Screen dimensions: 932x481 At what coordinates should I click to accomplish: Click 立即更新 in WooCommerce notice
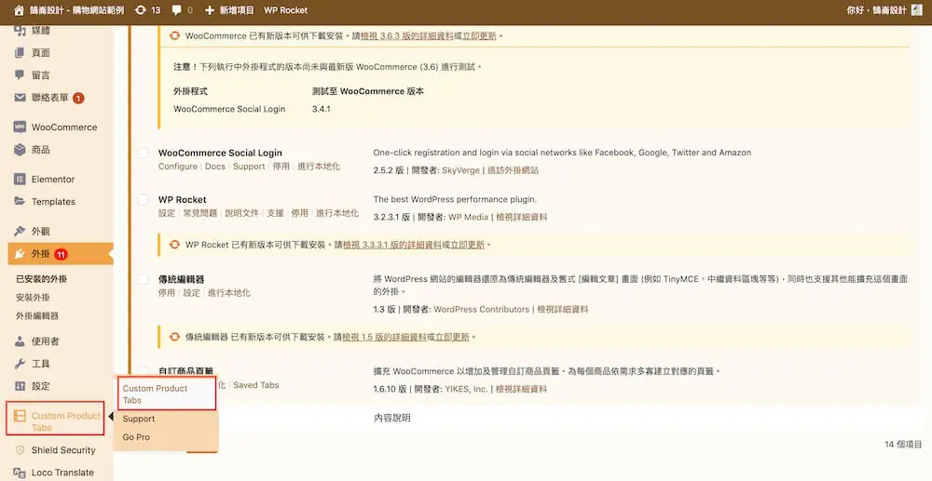coord(479,35)
